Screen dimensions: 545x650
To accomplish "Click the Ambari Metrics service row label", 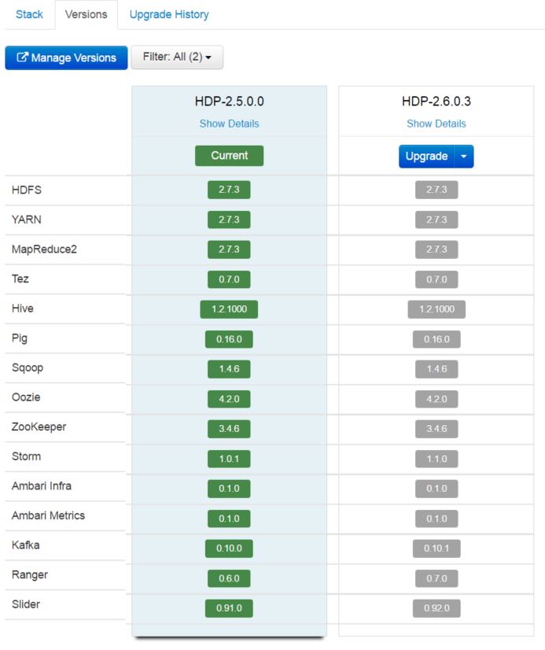I will coord(48,515).
